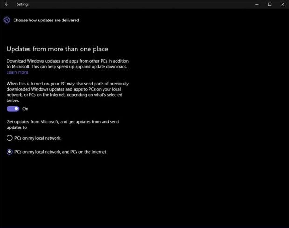Image resolution: width=289 pixels, height=228 pixels.
Task: Go back using the title bar arrow
Action: (x=7, y=4)
